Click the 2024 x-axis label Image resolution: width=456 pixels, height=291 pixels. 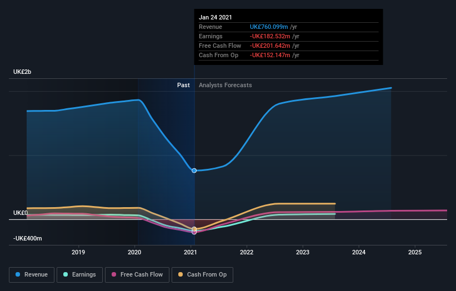click(x=359, y=252)
